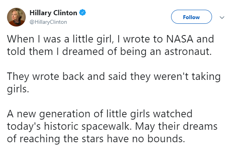Click the @HillaryClinton handle

[48, 22]
